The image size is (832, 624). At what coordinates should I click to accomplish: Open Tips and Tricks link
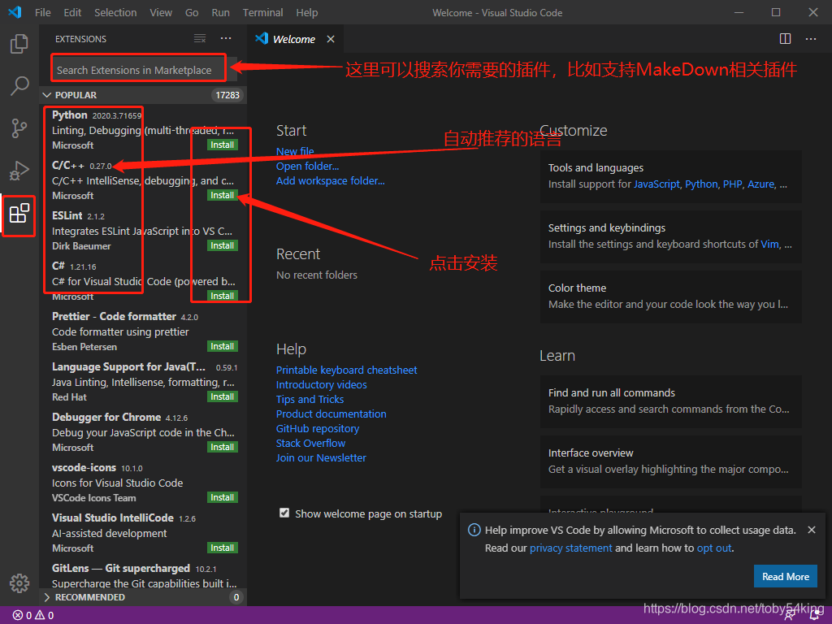click(310, 400)
